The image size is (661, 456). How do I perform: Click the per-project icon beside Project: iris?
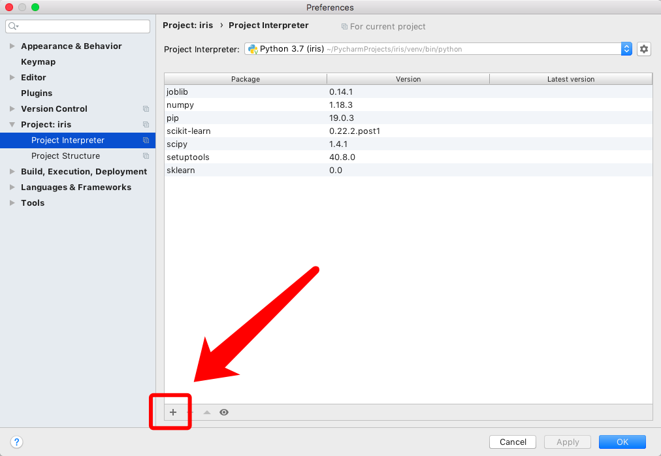coord(146,124)
